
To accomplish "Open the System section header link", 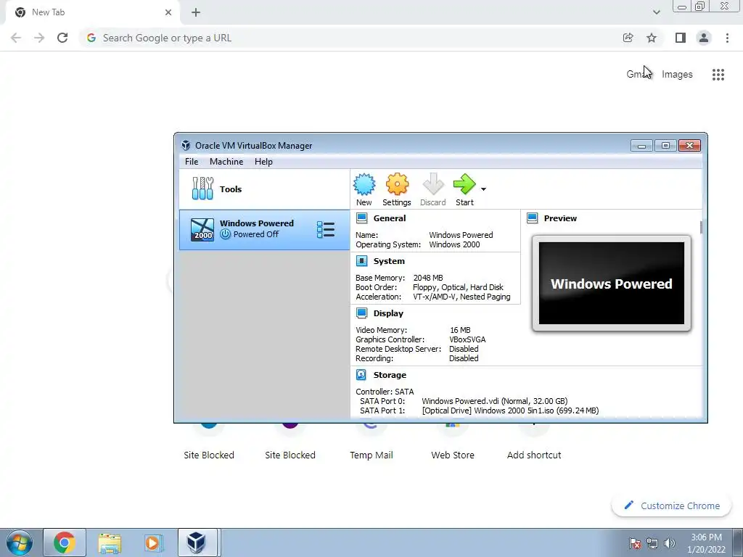I will click(389, 261).
